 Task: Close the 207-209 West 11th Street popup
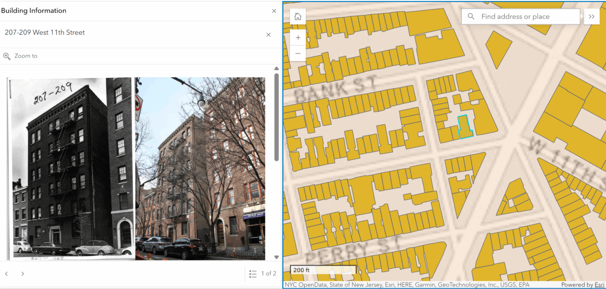(x=268, y=35)
